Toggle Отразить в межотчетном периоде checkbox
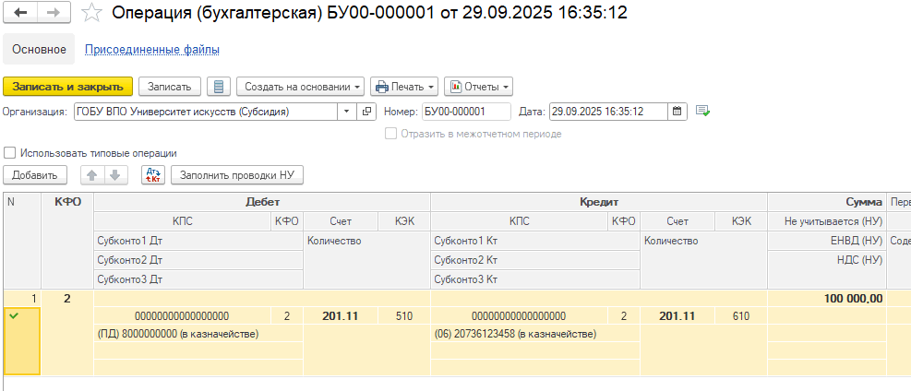Image resolution: width=911 pixels, height=391 pixels. coord(391,134)
